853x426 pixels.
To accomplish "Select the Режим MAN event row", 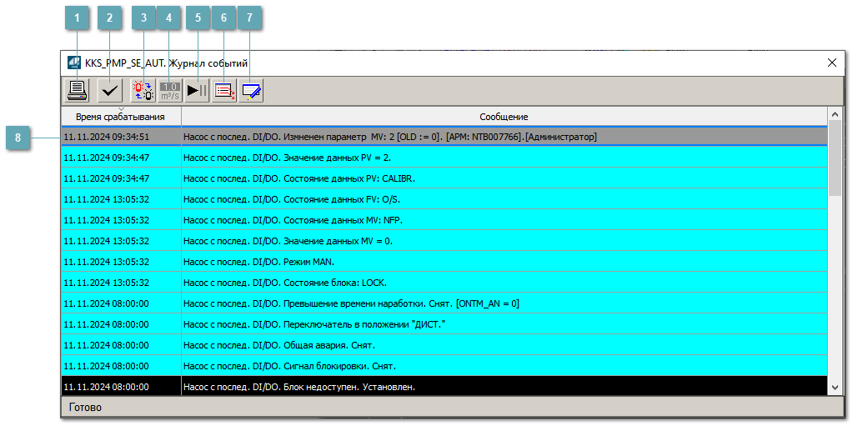I will click(x=444, y=262).
